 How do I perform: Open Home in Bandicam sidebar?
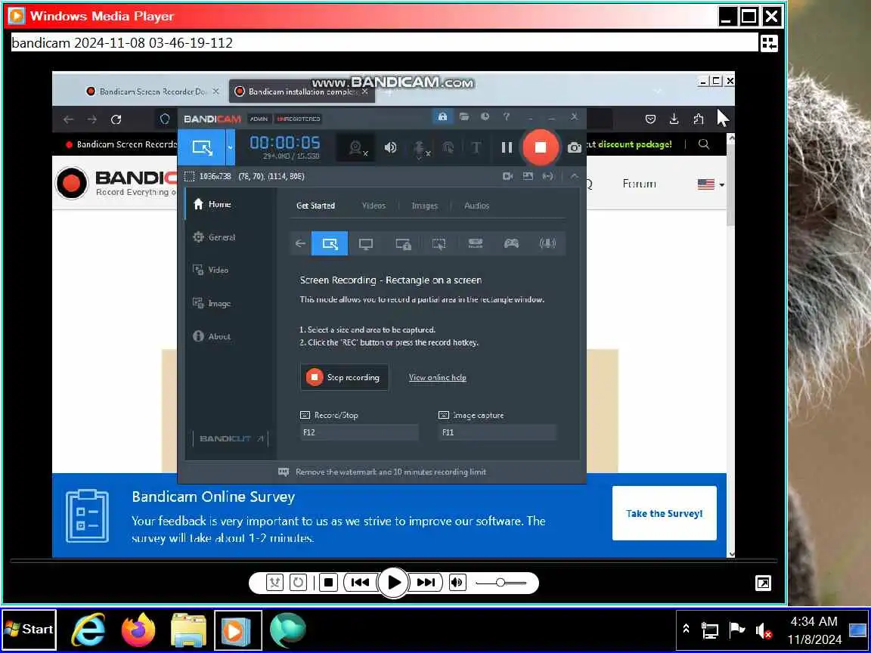pos(231,204)
